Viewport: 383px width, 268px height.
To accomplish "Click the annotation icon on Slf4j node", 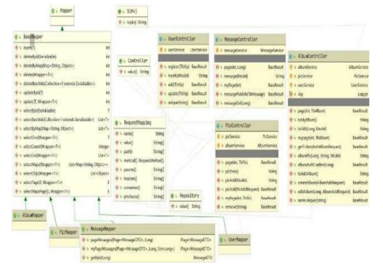I will (120, 11).
